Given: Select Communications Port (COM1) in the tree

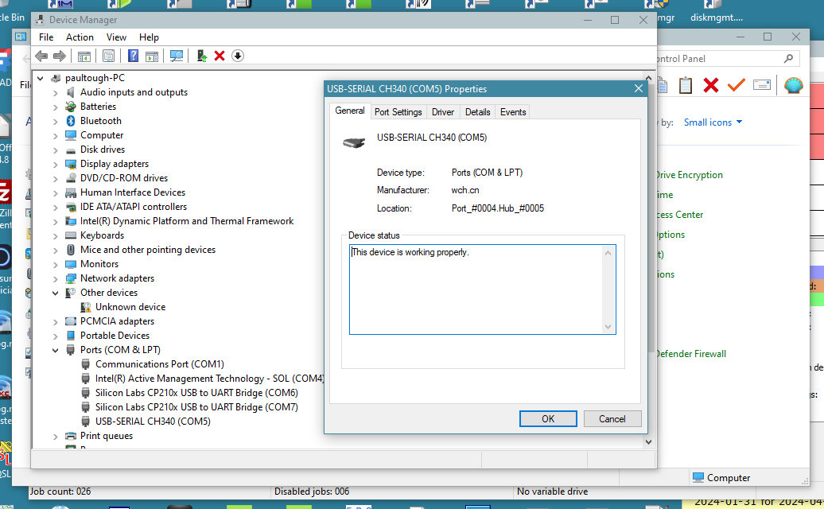Looking at the screenshot, I should pos(159,364).
